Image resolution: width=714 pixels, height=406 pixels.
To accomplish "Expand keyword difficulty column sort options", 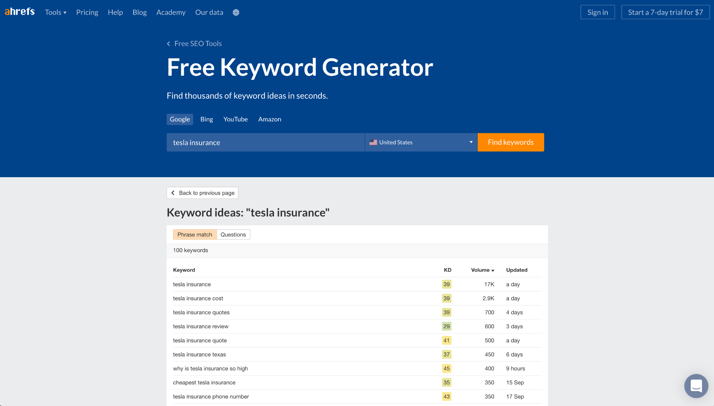I will [447, 270].
